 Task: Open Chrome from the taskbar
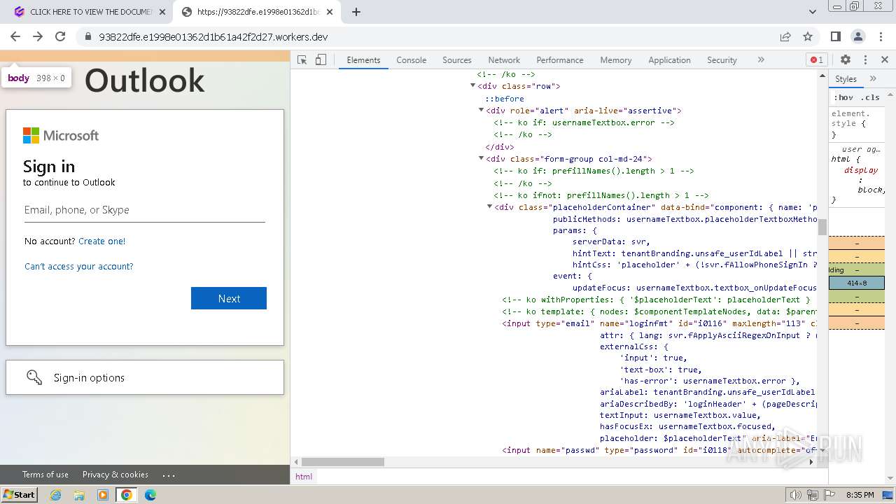pos(127,495)
